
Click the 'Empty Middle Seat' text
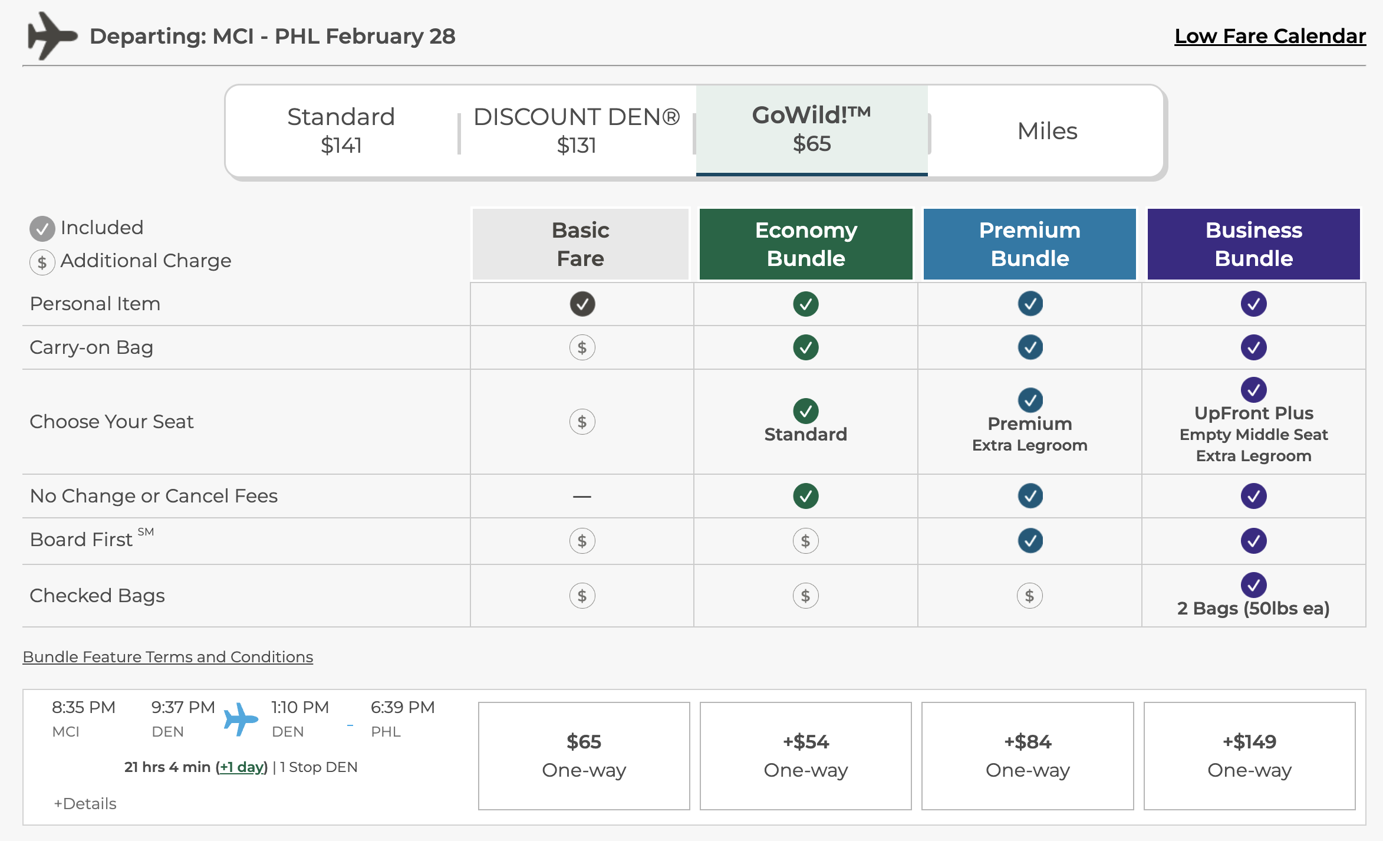(x=1253, y=435)
